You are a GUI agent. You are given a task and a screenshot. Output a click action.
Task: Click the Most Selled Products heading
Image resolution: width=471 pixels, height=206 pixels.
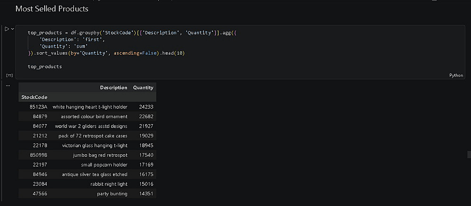point(52,9)
